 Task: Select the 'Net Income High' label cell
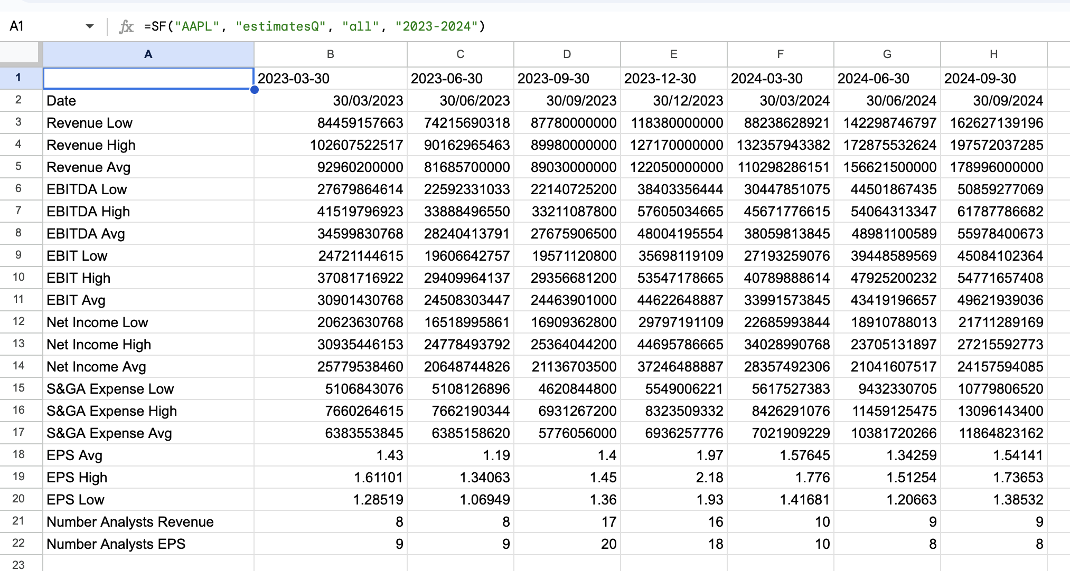coord(148,344)
